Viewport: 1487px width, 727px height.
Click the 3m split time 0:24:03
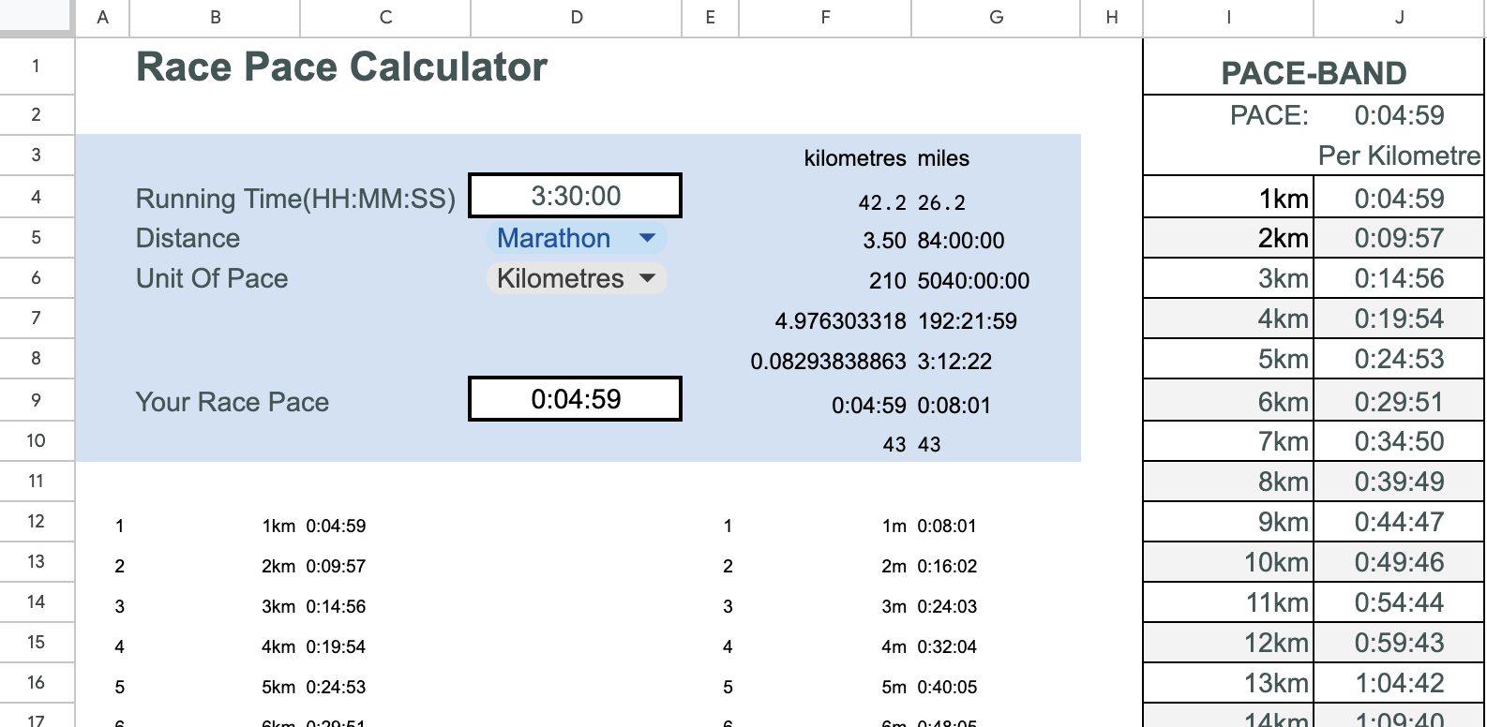996,606
